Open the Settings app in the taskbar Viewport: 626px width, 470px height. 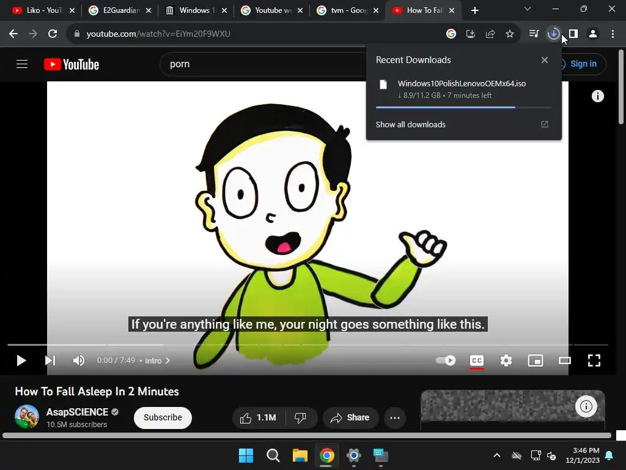pyautogui.click(x=354, y=455)
